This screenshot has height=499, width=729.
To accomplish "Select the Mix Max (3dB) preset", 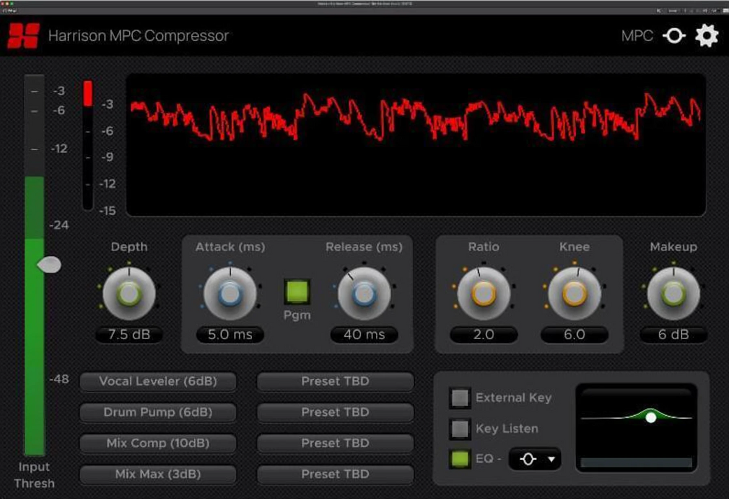I will [x=158, y=474].
